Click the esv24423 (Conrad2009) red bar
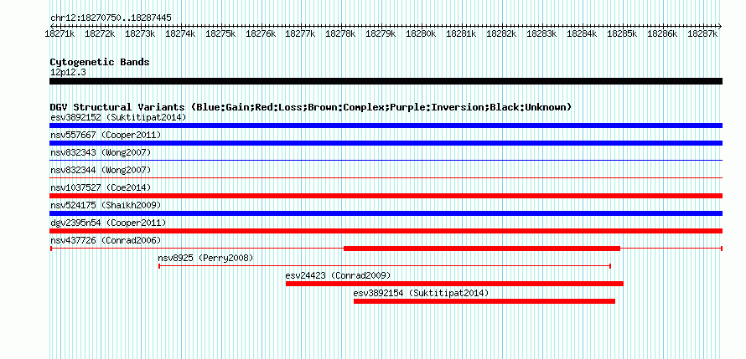 tap(454, 284)
